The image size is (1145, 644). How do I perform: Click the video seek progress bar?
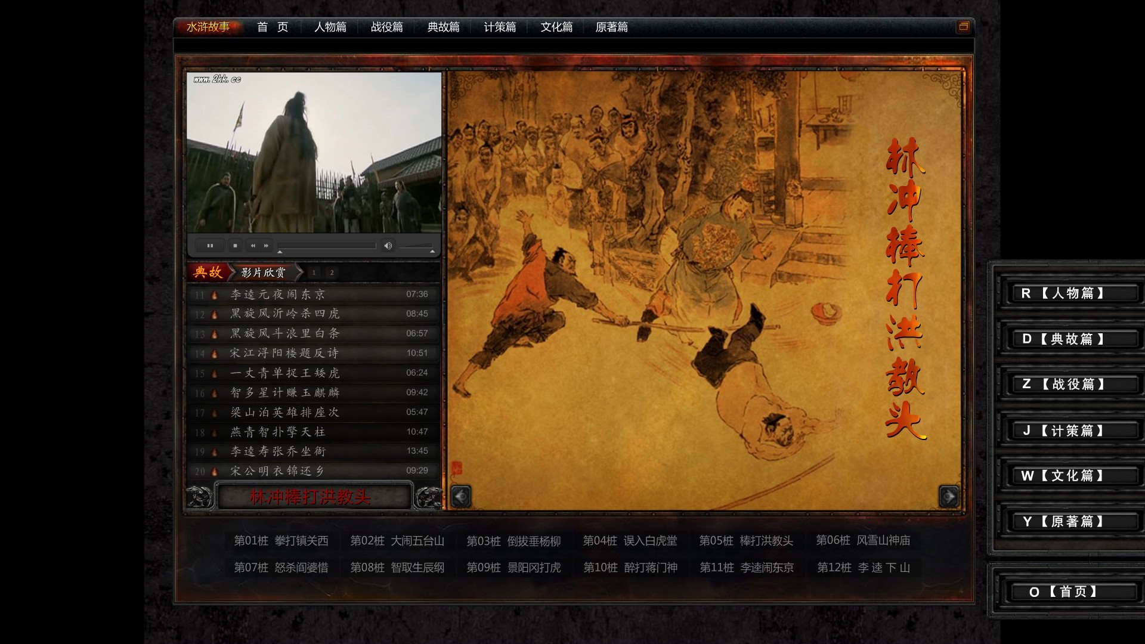pyautogui.click(x=327, y=246)
